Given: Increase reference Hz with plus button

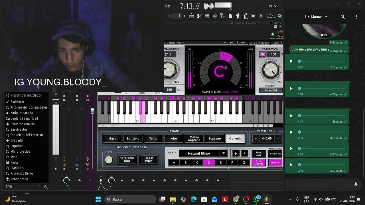Looking at the screenshot, I should [278, 138].
